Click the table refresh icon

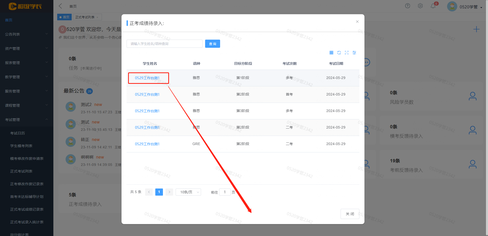tap(339, 53)
